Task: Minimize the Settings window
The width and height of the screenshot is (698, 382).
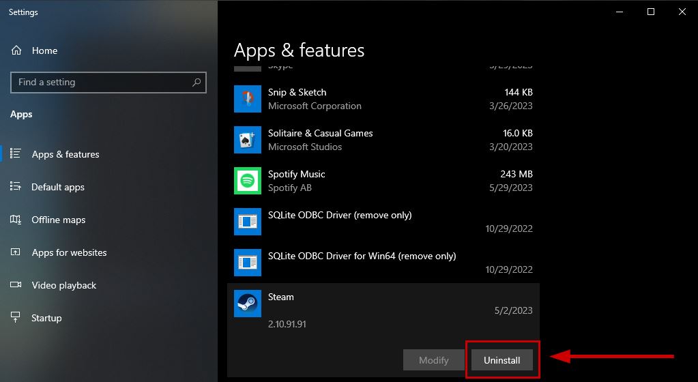Action: [620, 12]
